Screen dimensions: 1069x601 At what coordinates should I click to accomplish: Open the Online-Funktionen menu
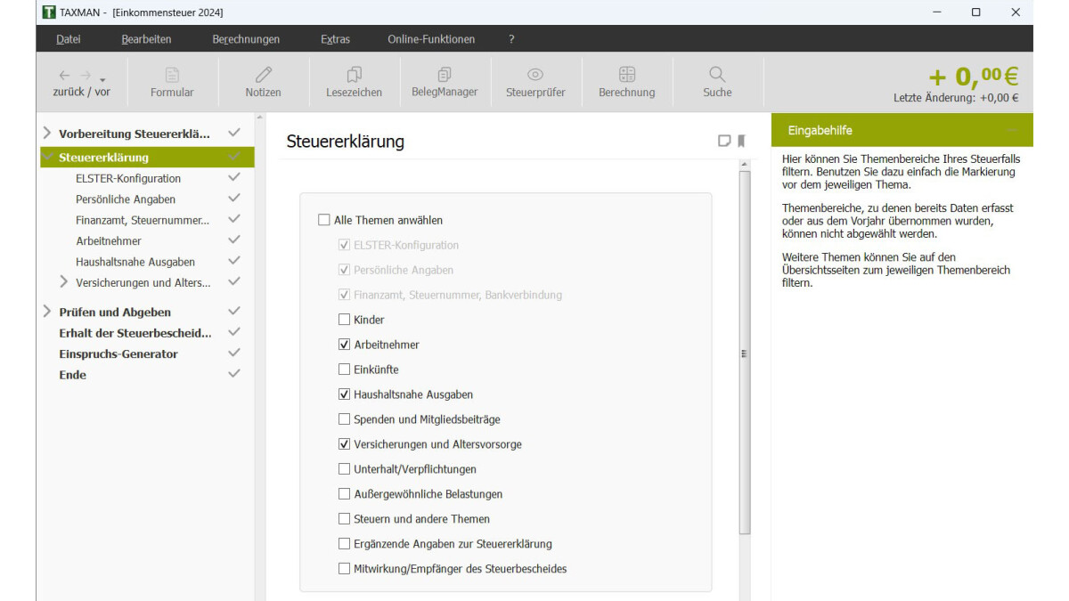coord(431,39)
